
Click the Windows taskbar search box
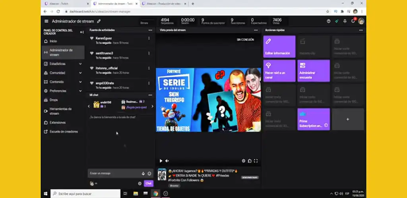[x=86, y=194]
